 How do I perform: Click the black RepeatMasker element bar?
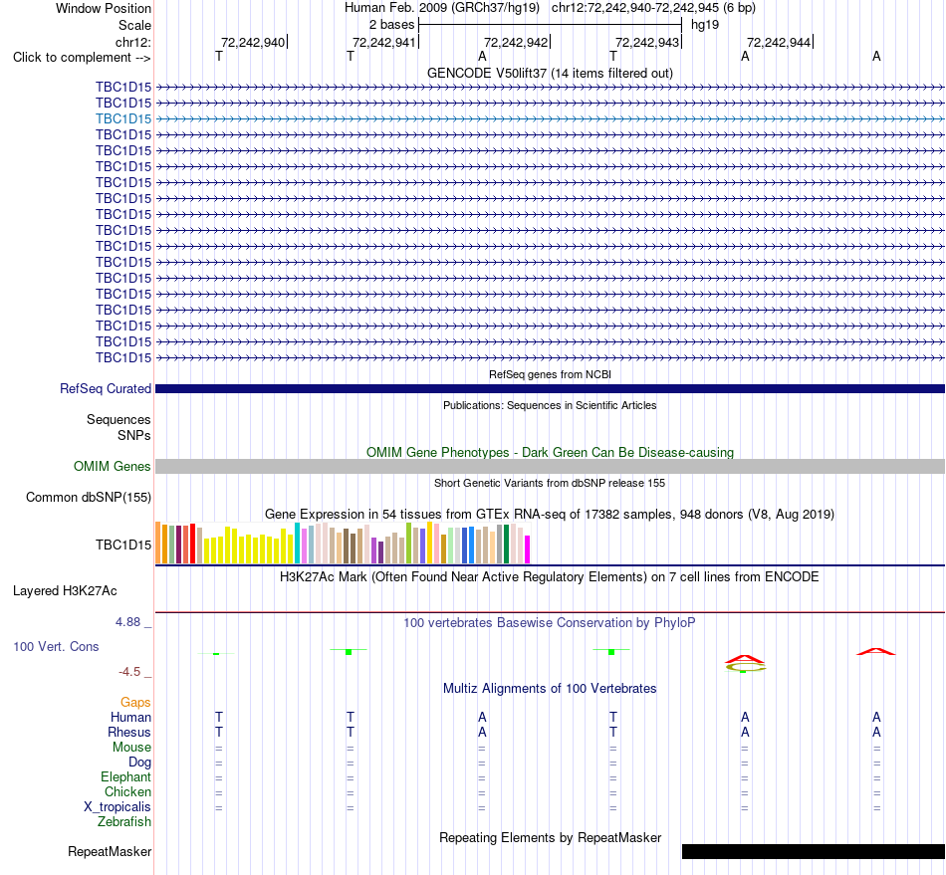point(814,851)
